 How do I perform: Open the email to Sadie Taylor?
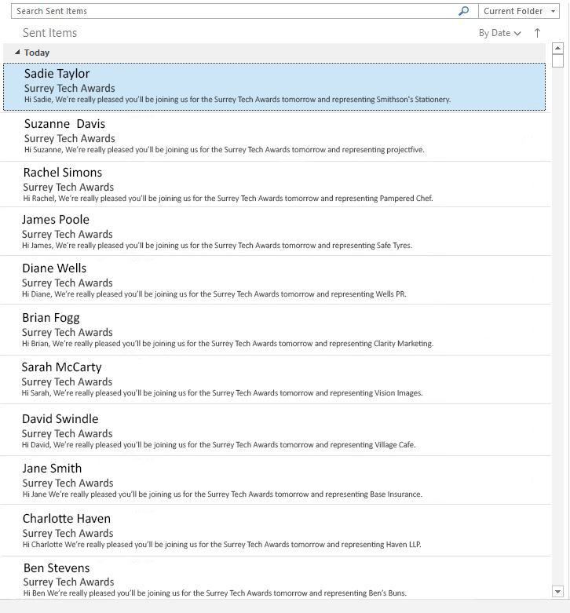pos(275,86)
